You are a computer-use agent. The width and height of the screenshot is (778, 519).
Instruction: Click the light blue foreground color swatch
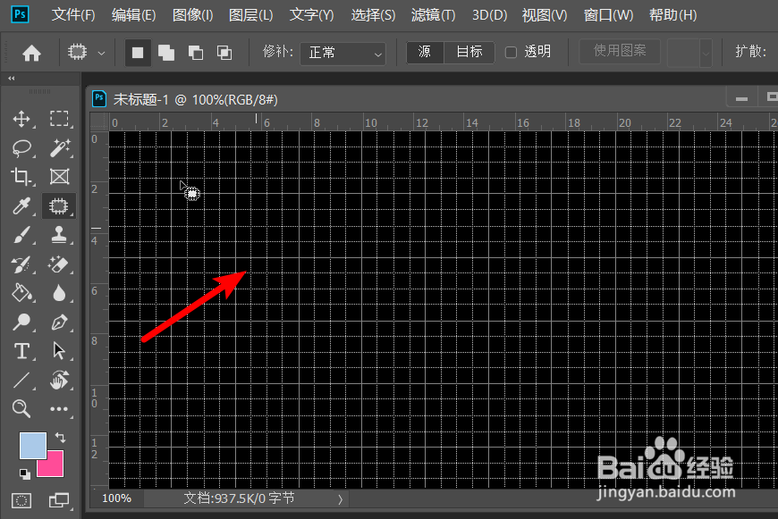pos(33,445)
